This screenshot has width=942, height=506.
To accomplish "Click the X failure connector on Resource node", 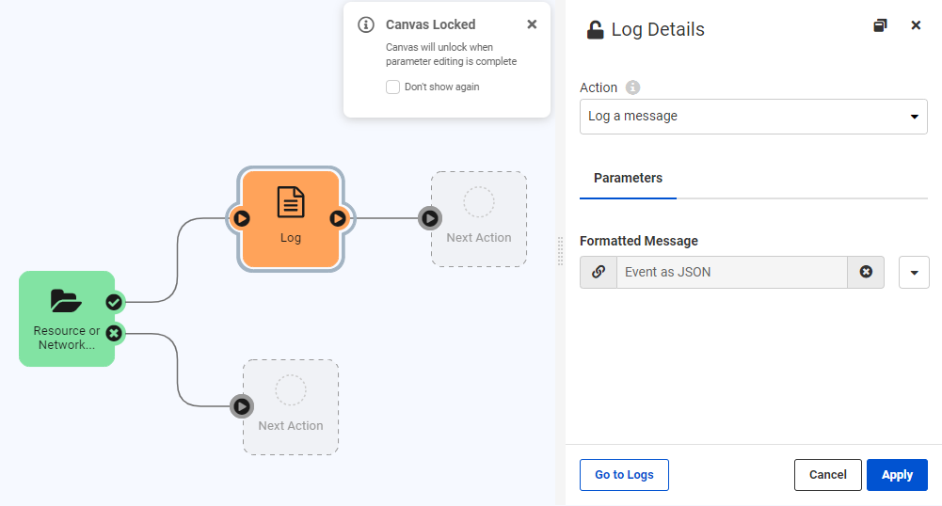I will coord(114,333).
